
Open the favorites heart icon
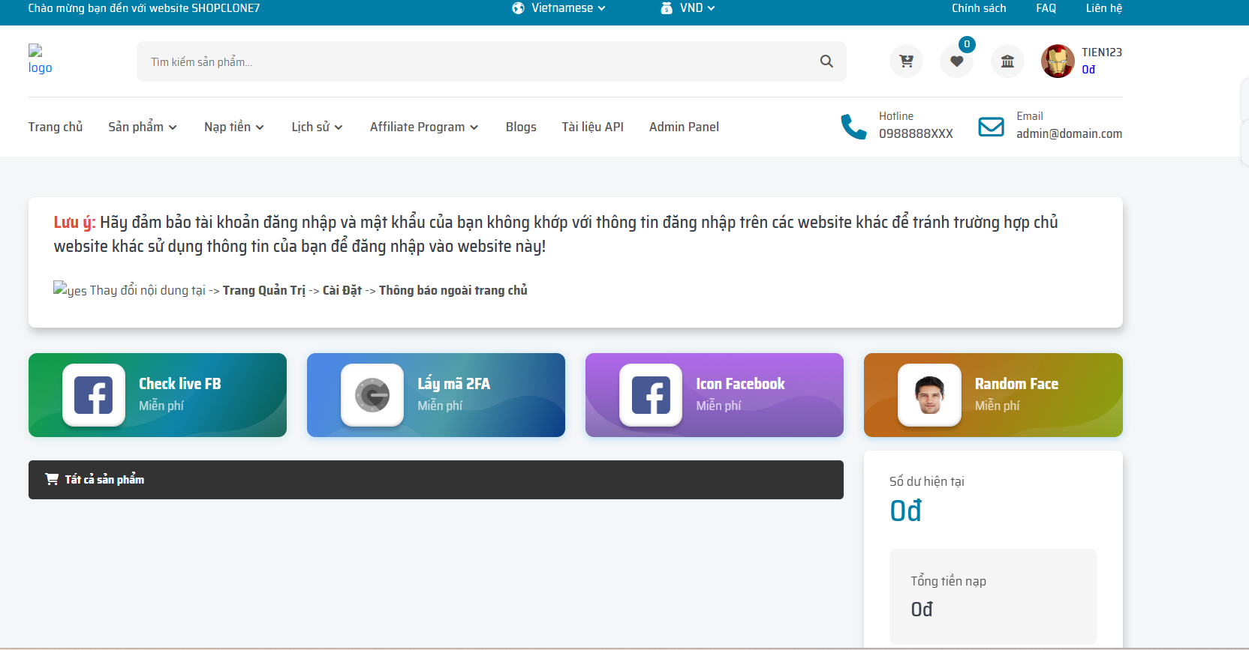[x=956, y=61]
